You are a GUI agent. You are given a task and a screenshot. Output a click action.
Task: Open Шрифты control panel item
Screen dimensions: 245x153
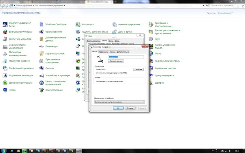[x=156, y=83]
